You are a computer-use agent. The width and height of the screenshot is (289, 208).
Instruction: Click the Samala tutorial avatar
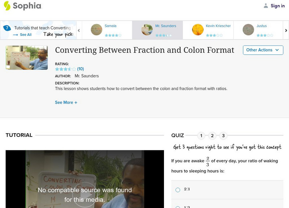(96, 30)
